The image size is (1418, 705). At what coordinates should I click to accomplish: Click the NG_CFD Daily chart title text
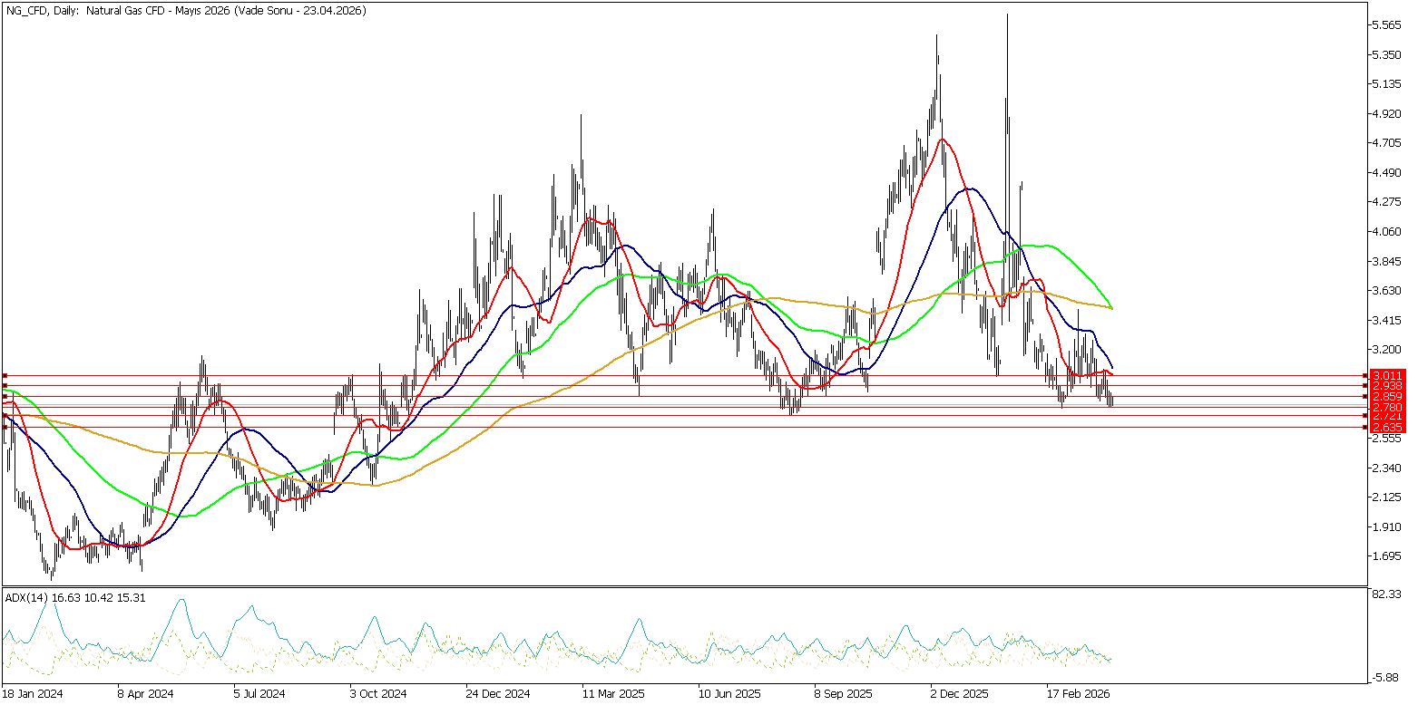[186, 10]
